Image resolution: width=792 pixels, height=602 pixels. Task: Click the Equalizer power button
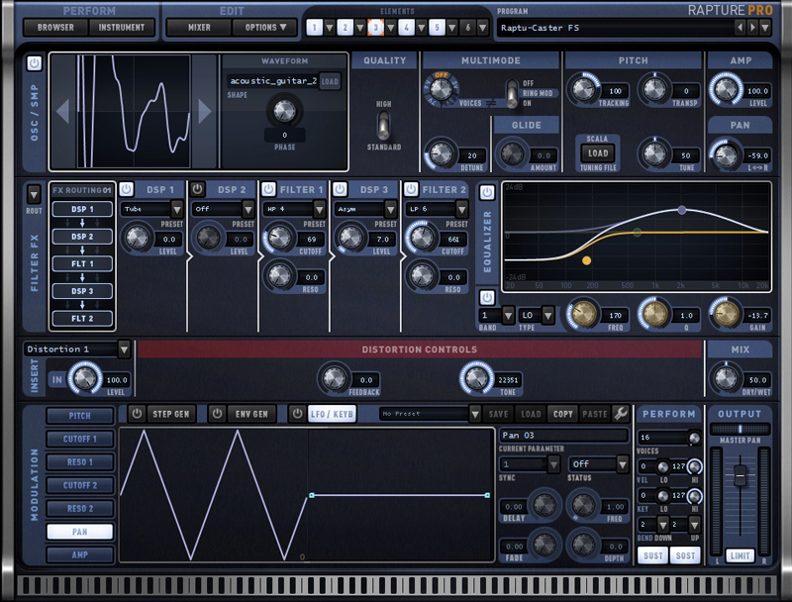pyautogui.click(x=487, y=297)
